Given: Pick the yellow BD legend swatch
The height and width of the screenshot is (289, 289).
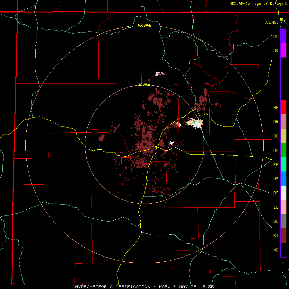Looking at the screenshot, I should click(284, 136).
